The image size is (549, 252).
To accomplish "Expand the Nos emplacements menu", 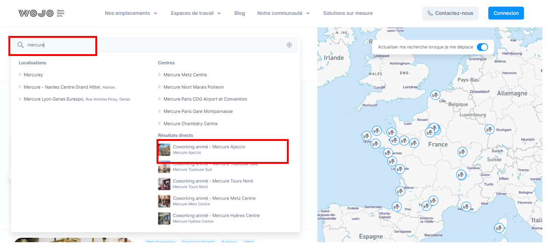I will tap(131, 13).
